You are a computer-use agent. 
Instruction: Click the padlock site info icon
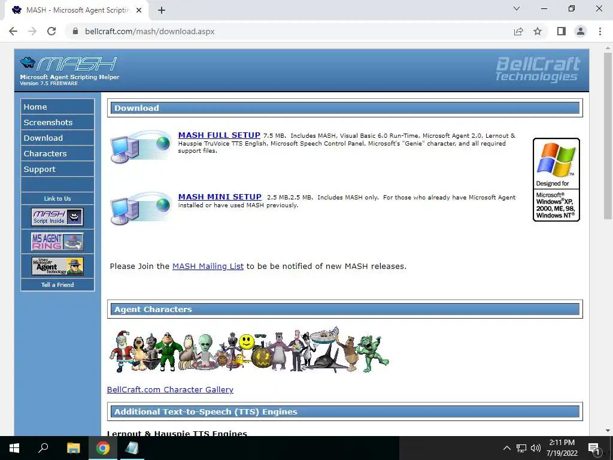[x=76, y=31]
